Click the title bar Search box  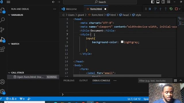coord(100,2)
